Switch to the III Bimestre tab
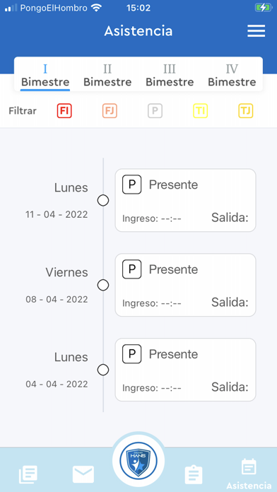The image size is (277, 492). (170, 76)
